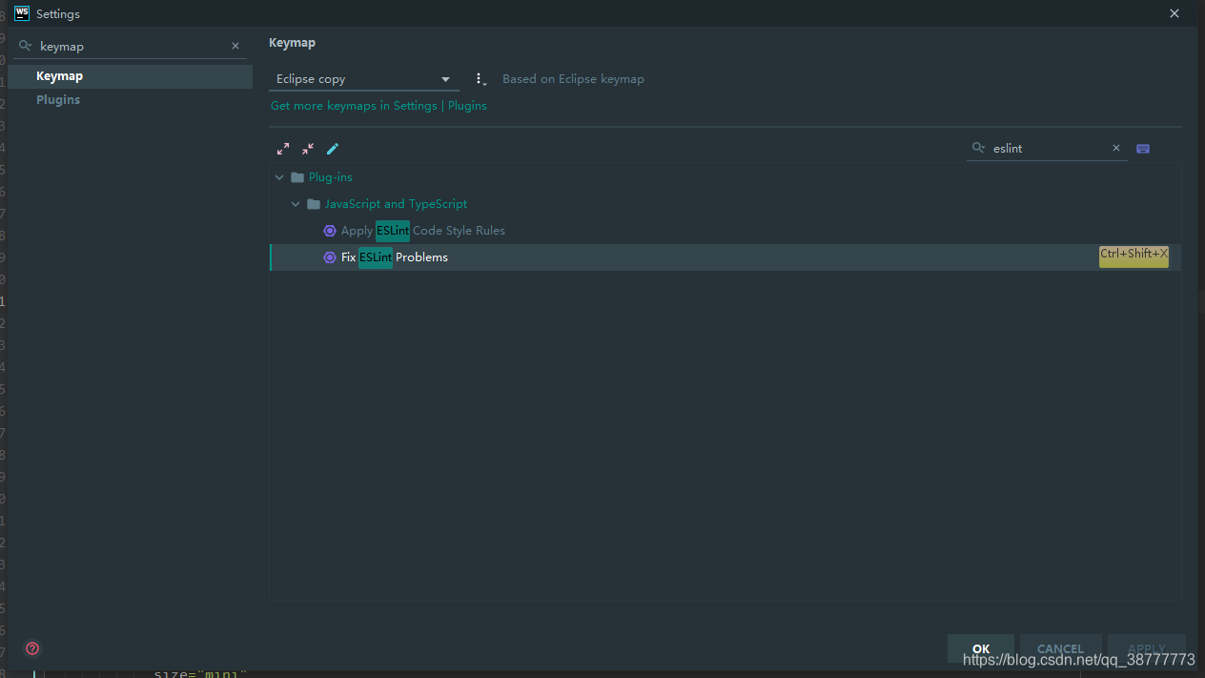Click the CANCEL button
This screenshot has width=1205, height=678.
click(x=1060, y=648)
